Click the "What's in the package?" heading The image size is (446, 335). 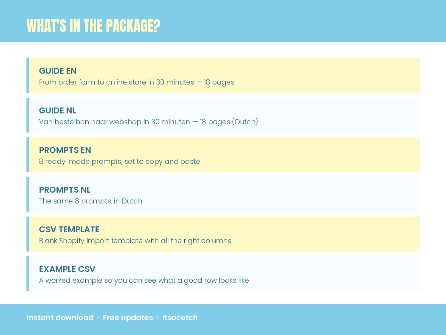tap(93, 26)
